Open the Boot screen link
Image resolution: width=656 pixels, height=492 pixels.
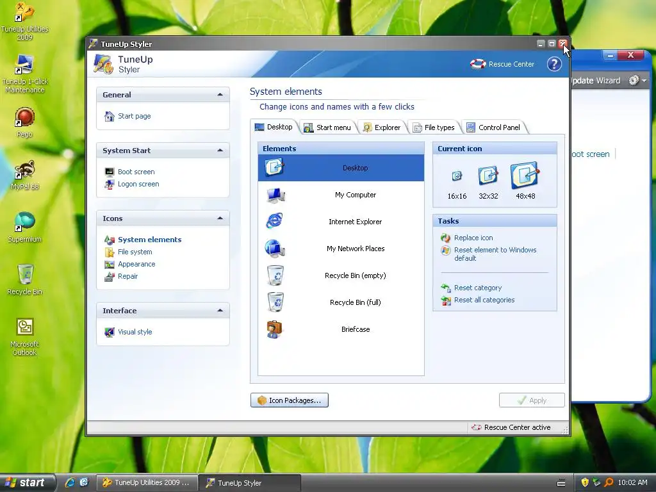(136, 172)
